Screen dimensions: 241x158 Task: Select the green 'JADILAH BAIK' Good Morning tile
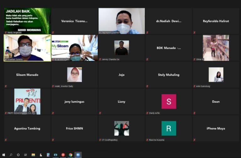click(x=28, y=21)
